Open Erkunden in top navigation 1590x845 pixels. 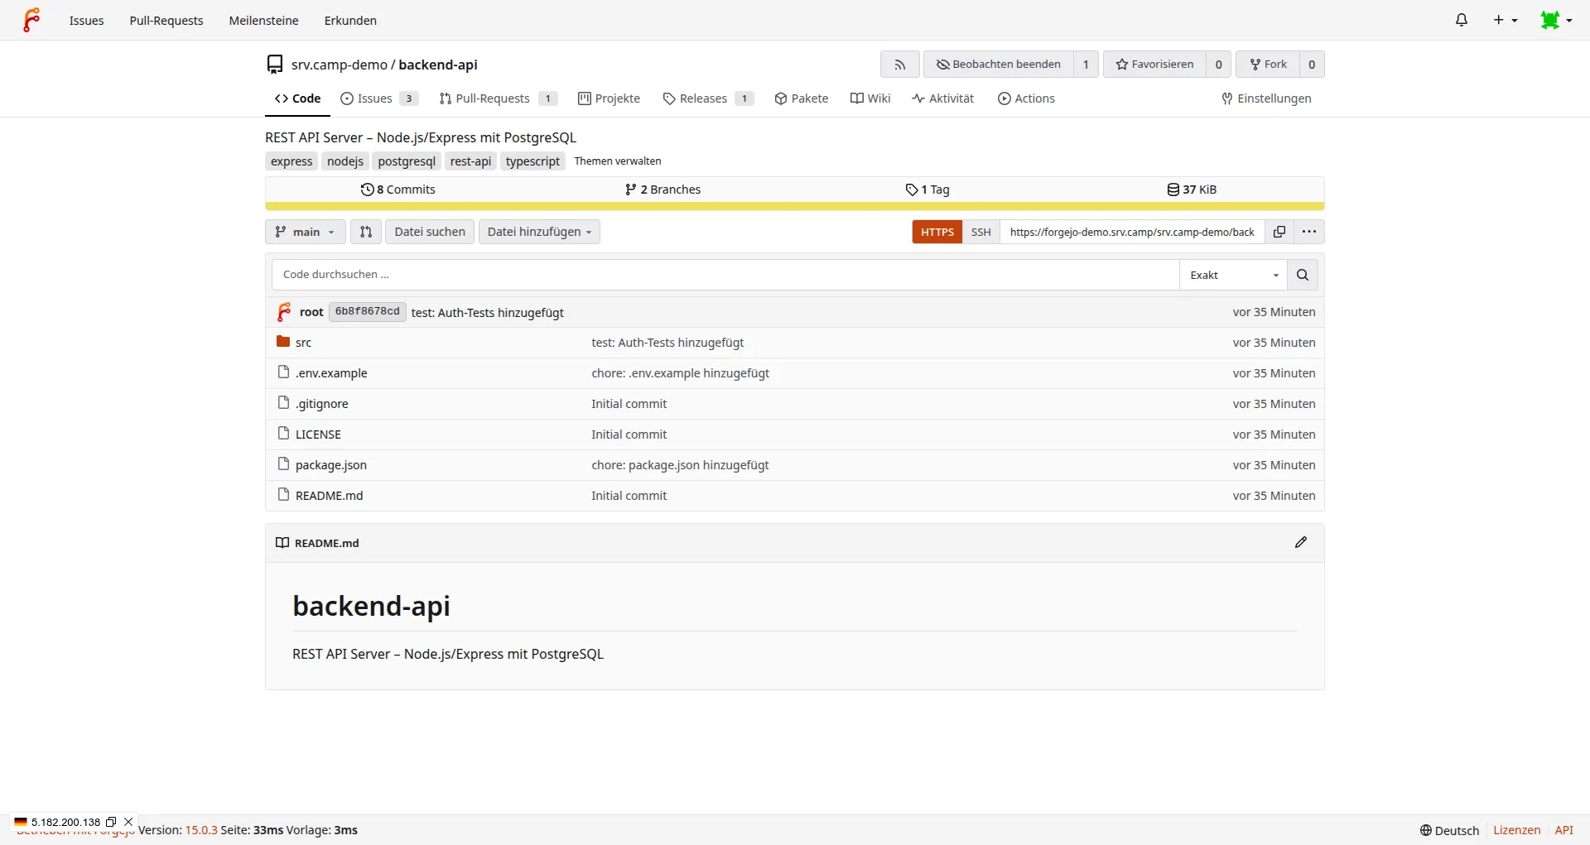(x=350, y=20)
